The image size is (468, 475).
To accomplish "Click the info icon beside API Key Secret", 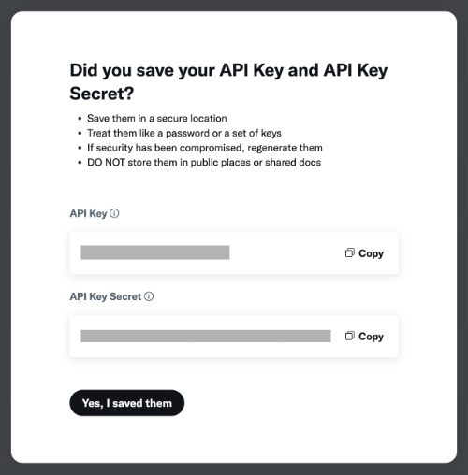I will pyautogui.click(x=149, y=296).
